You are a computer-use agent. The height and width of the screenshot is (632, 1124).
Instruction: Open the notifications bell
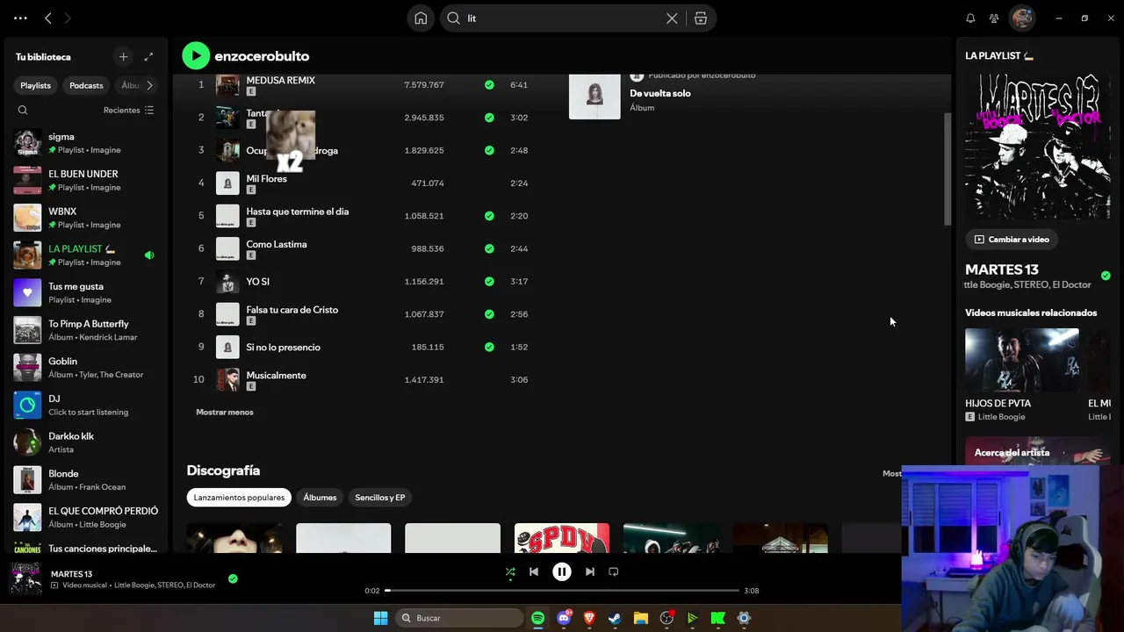coord(970,18)
